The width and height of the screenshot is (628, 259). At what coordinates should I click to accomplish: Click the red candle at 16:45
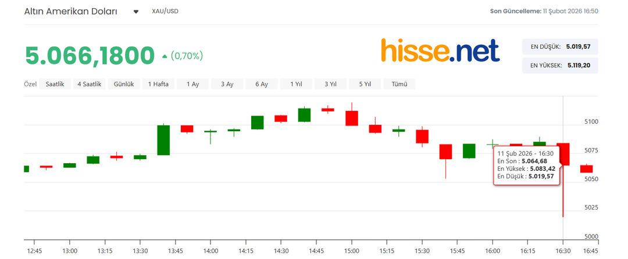pyautogui.click(x=586, y=168)
